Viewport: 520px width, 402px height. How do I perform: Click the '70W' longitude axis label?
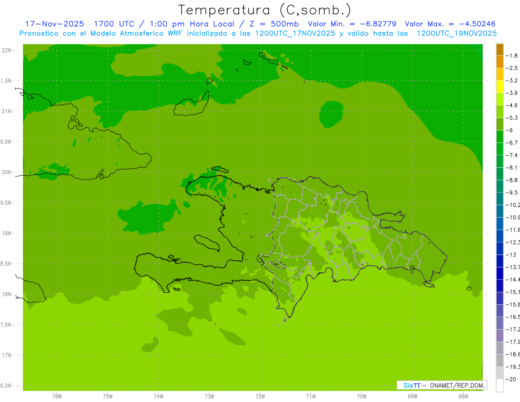(361, 396)
